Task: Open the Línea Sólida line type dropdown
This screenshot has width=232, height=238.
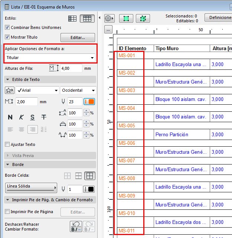Action: (x=31, y=188)
